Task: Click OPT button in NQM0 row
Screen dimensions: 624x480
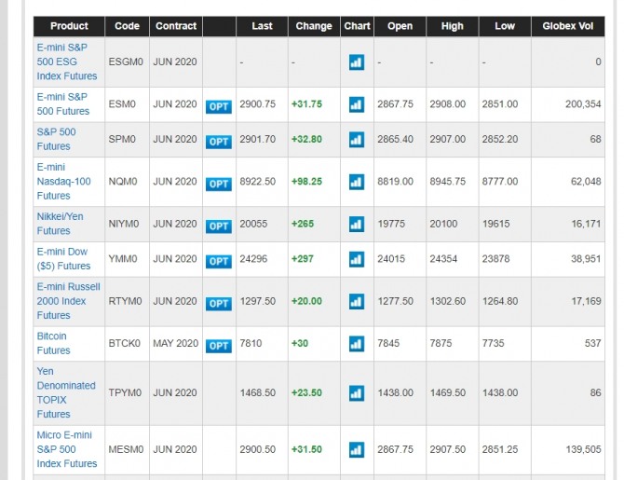Action: [219, 183]
